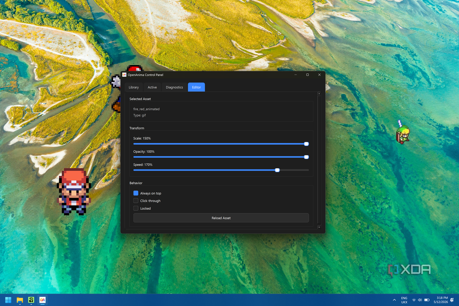Screen dimensions: 459x306
Task: Open the ENG UKX language switcher
Action: pos(404,300)
